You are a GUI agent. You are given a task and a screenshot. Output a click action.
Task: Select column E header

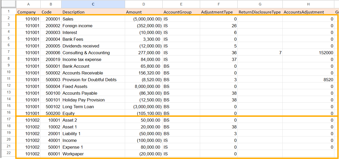click(x=181, y=4)
